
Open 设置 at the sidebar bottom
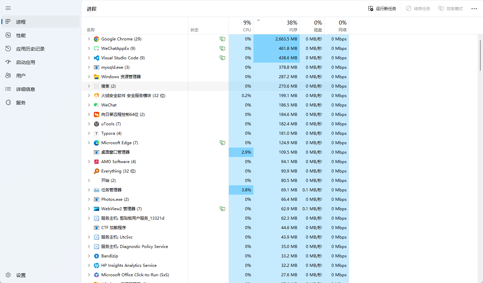pos(41,275)
